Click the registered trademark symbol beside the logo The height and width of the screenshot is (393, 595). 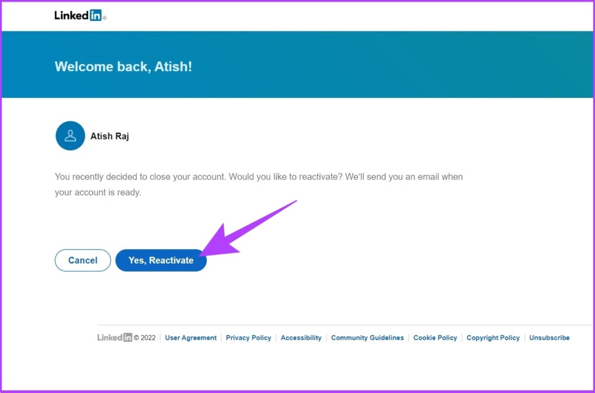point(105,17)
